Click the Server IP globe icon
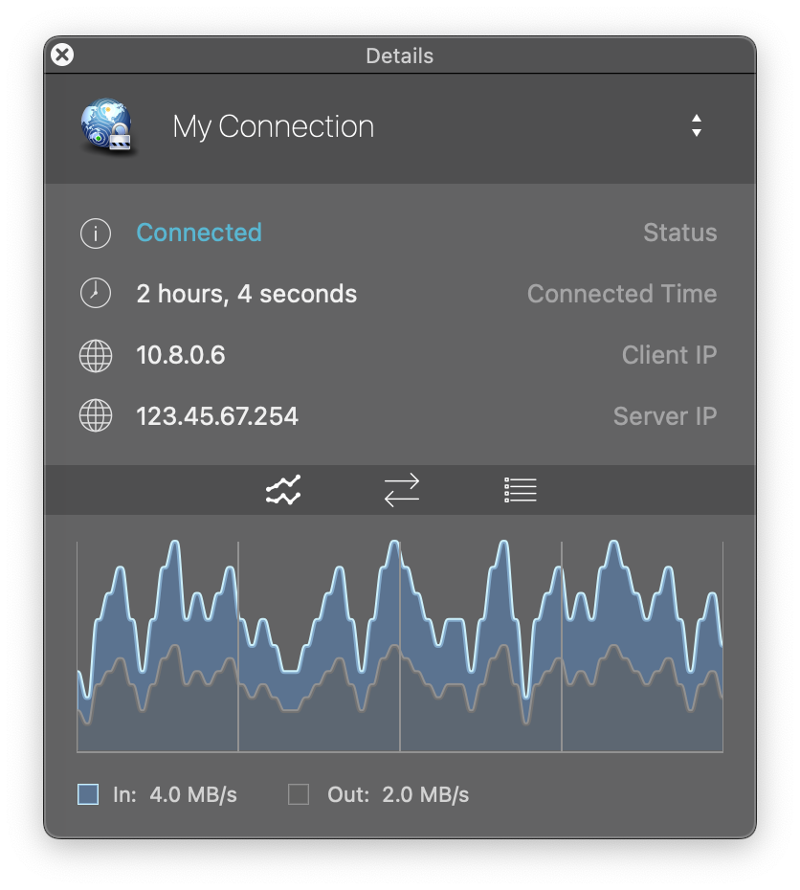 96,417
